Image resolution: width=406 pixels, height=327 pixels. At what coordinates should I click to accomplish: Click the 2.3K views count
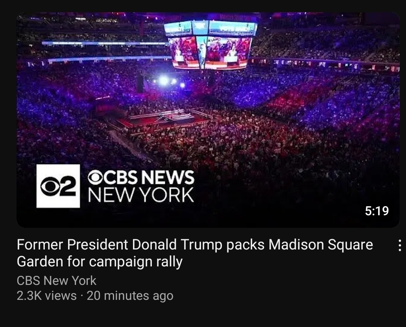click(x=46, y=296)
